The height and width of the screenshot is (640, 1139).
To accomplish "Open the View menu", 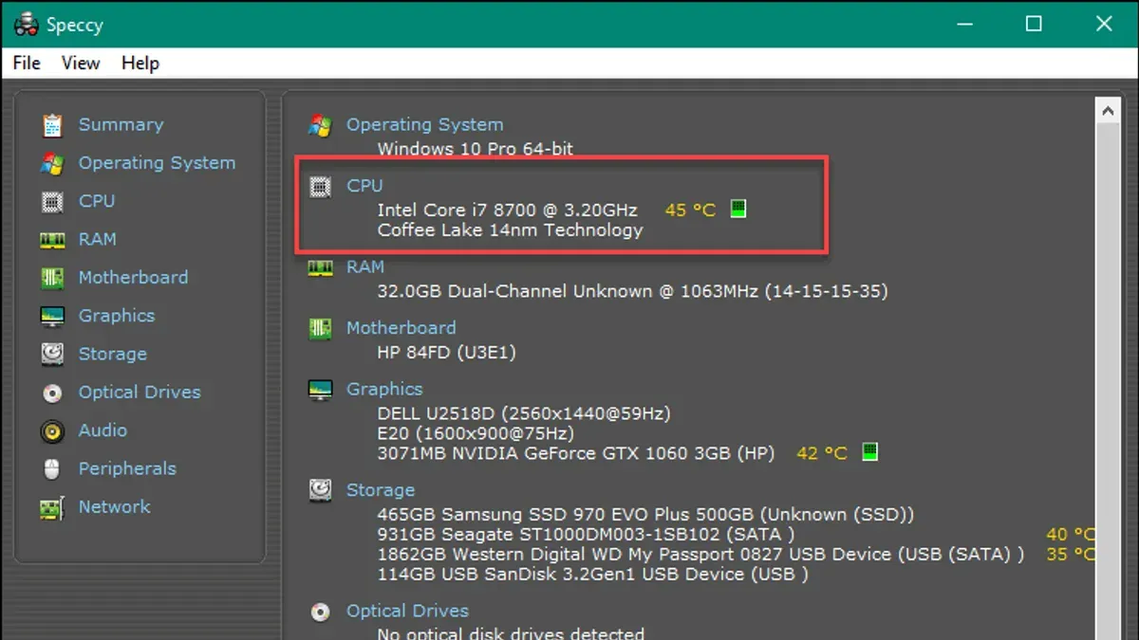I will (81, 64).
